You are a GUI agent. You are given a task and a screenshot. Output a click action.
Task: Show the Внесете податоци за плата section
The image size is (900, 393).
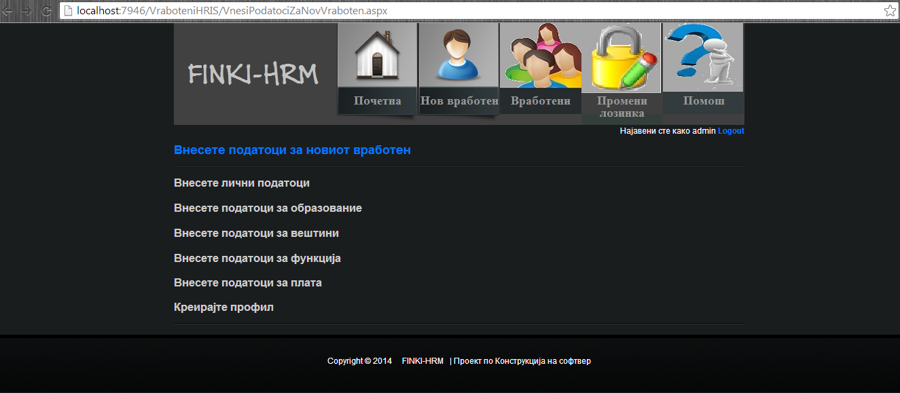tap(248, 283)
